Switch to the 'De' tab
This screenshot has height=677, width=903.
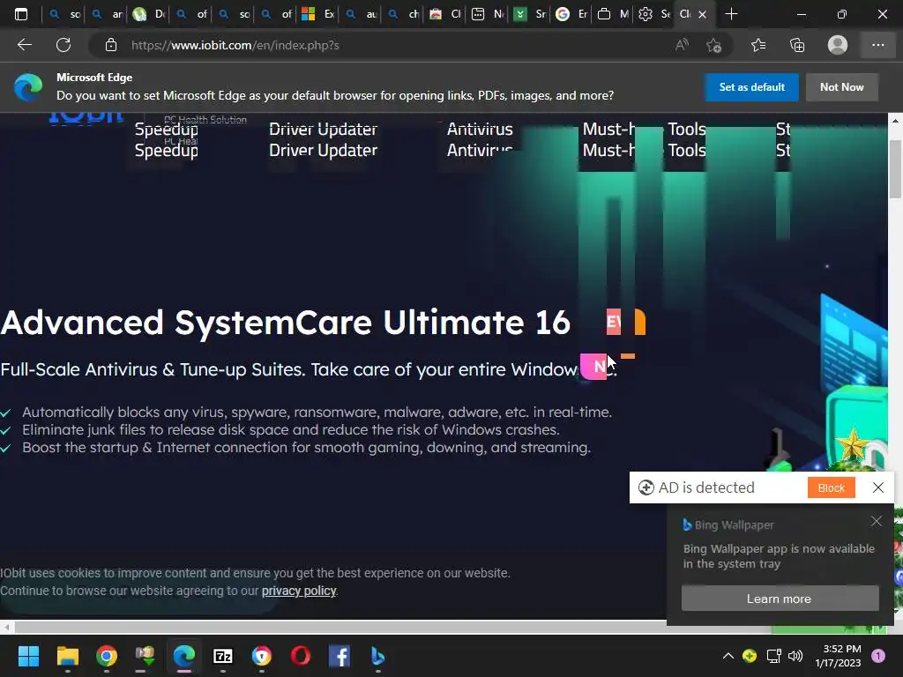[148, 14]
